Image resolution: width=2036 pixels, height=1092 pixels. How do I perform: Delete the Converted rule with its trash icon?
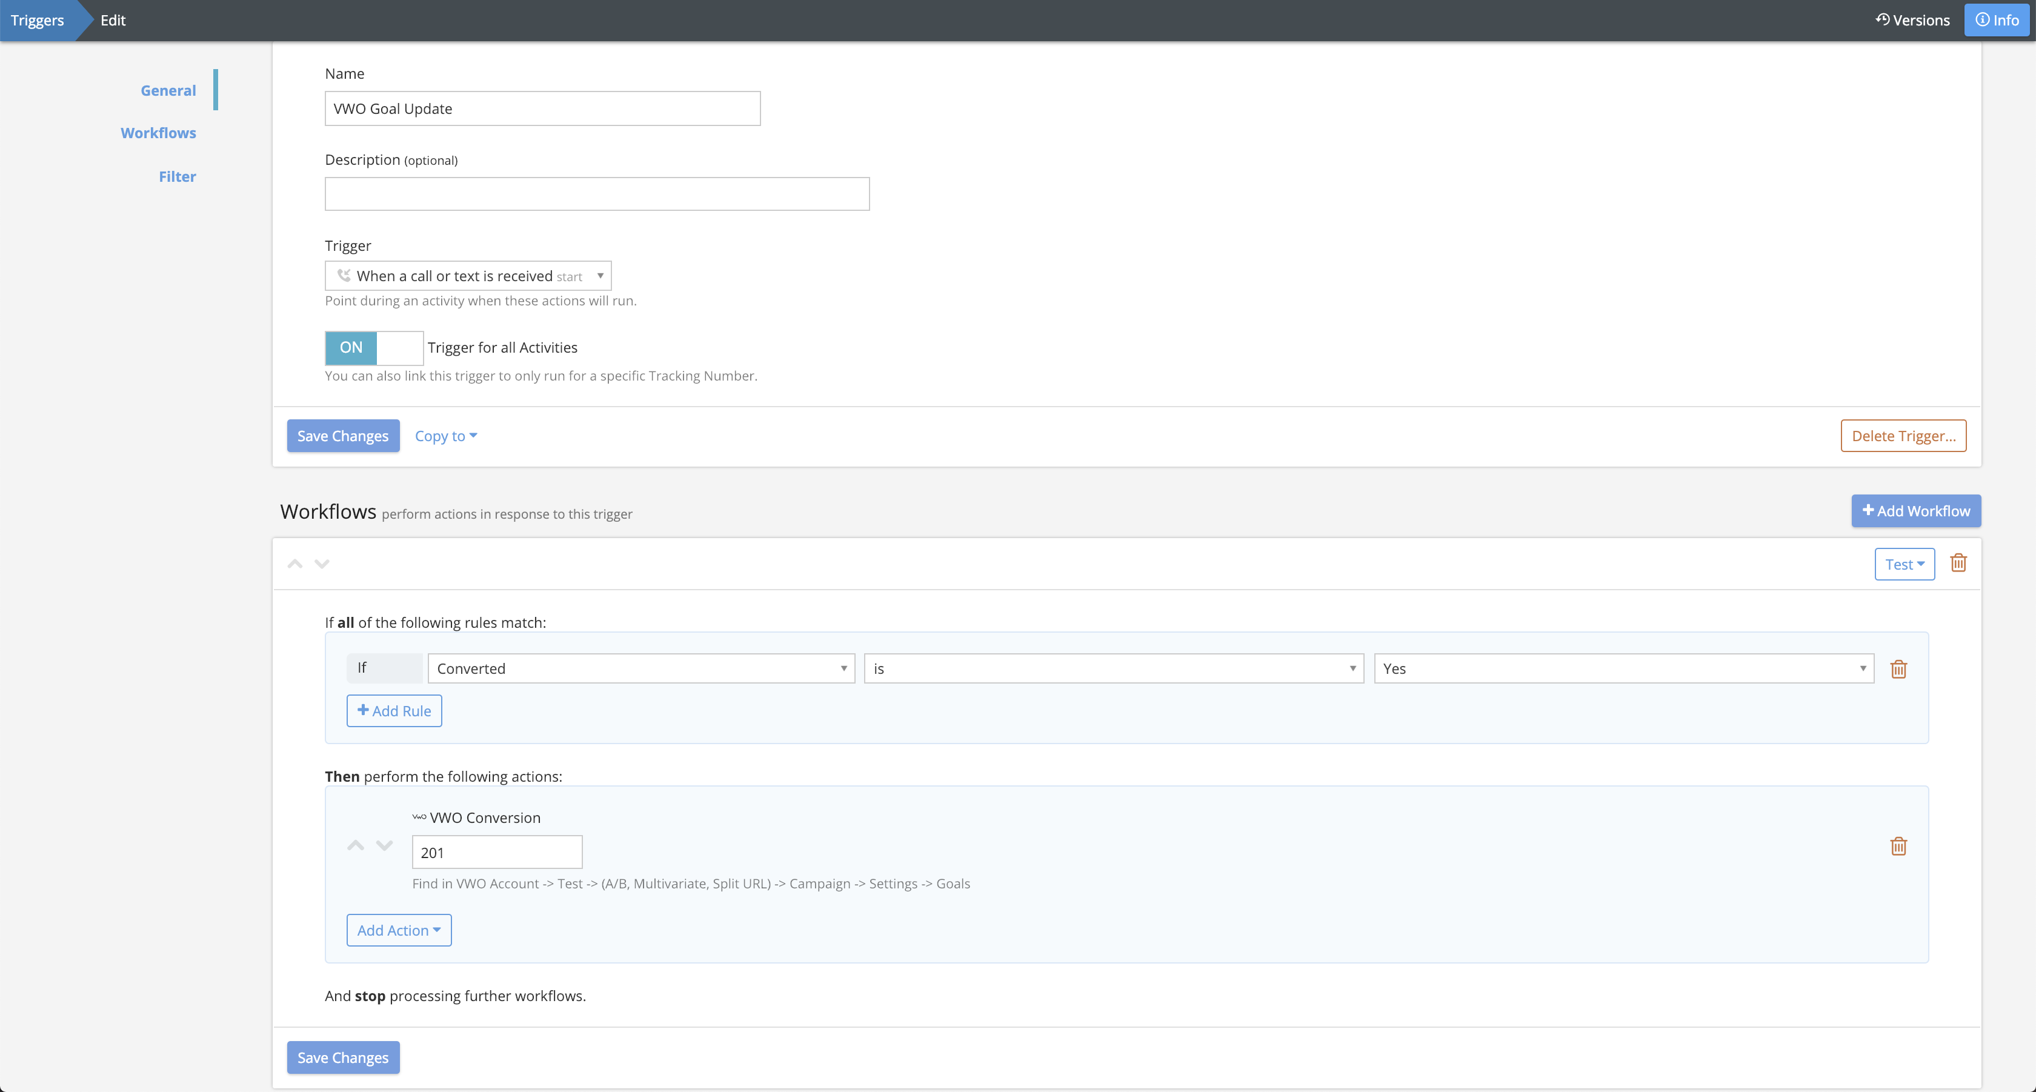click(1898, 669)
